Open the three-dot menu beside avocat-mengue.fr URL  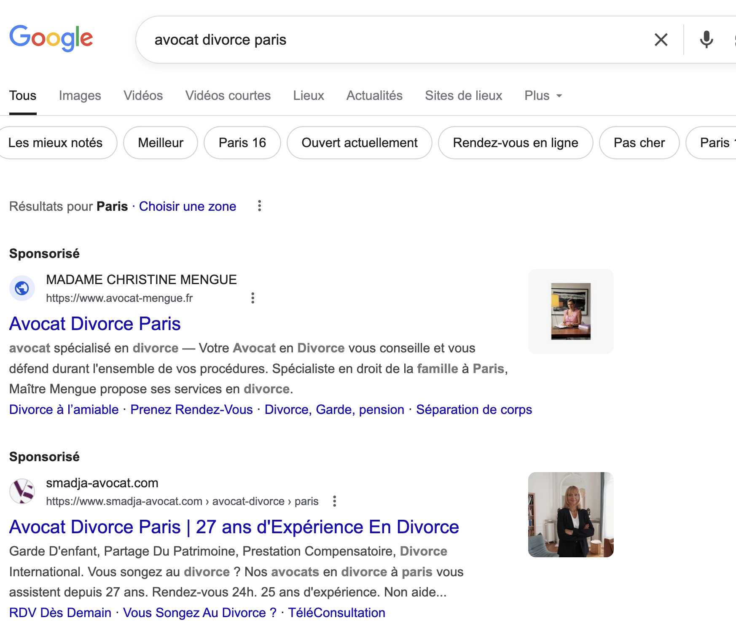point(253,298)
